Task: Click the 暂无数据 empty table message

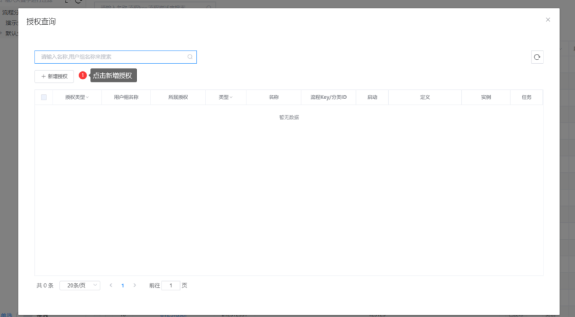Action: pos(289,118)
